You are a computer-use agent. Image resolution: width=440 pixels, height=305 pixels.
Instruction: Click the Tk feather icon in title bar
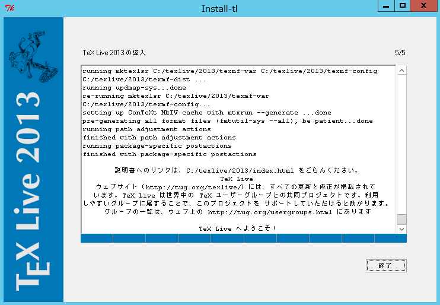click(9, 8)
